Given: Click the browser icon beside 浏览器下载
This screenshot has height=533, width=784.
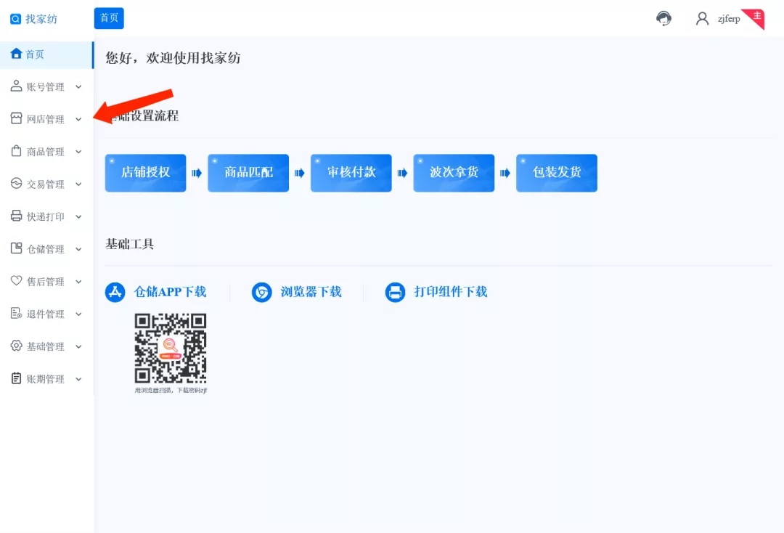Looking at the screenshot, I should click(x=261, y=292).
